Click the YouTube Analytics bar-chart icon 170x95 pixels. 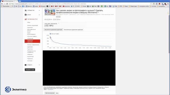tap(25, 19)
